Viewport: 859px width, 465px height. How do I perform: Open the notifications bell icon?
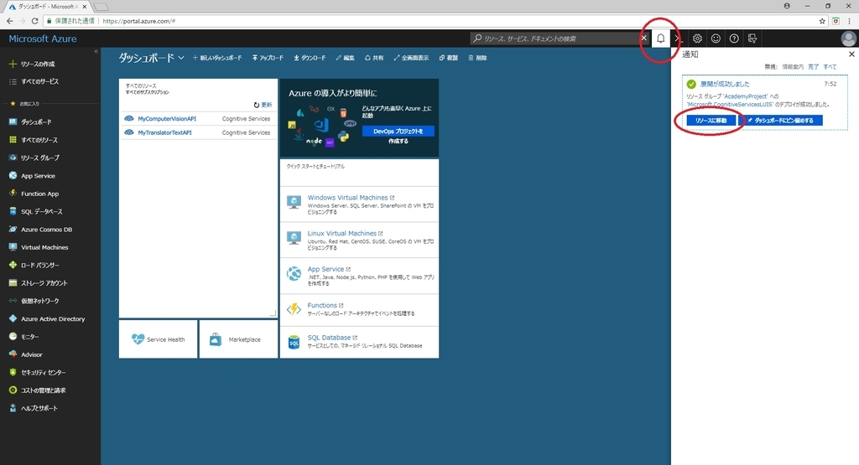[x=661, y=39]
